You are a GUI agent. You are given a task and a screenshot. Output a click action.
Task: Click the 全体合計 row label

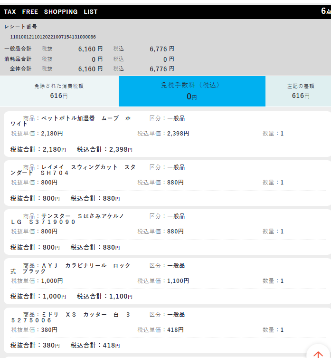20,69
